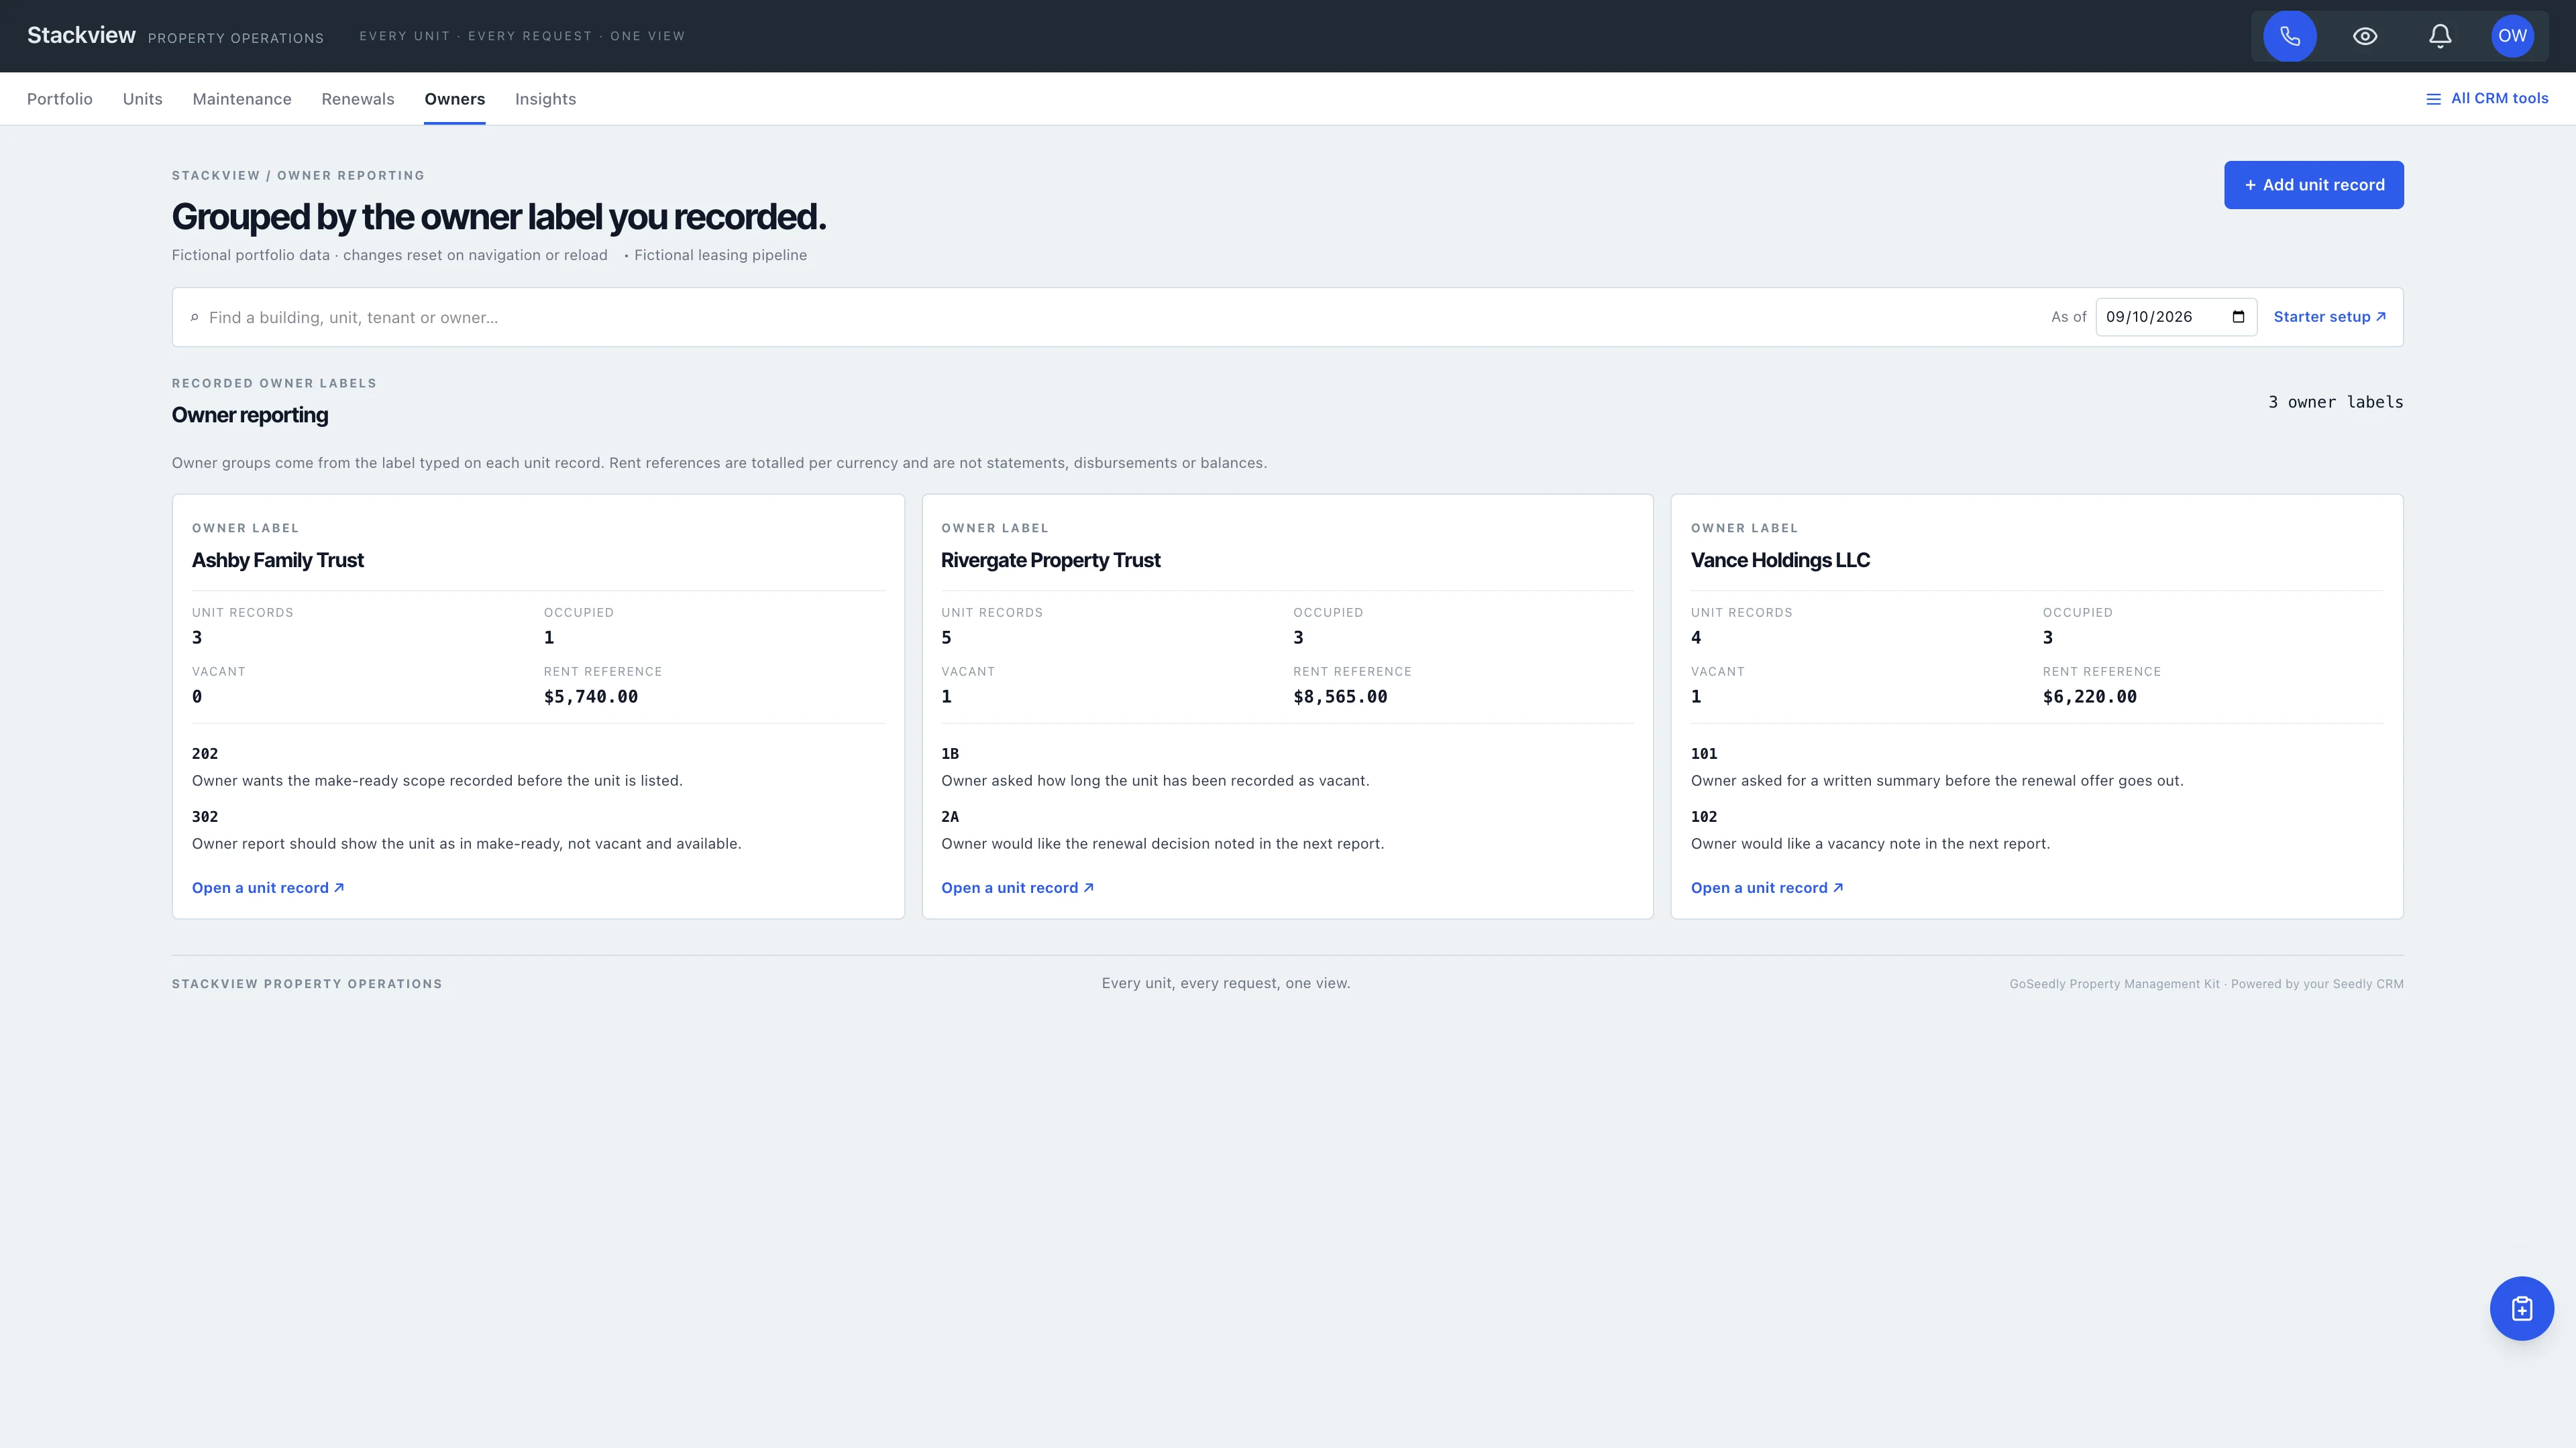Click the phone call icon
Screen dimensions: 2576x1448
(x=2290, y=36)
